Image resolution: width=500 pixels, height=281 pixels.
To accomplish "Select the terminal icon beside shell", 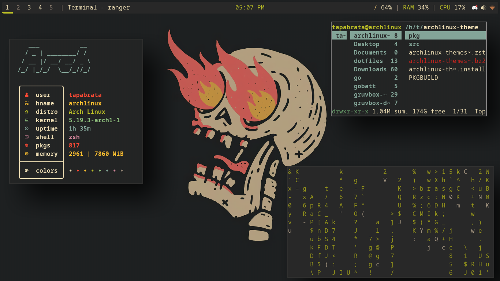I will pyautogui.click(x=26, y=137).
